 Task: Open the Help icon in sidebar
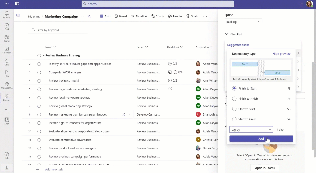click(6, 155)
